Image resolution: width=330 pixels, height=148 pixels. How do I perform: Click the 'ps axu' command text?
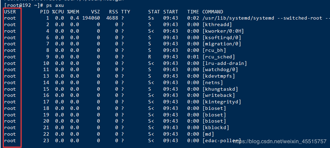pyautogui.click(x=55, y=5)
